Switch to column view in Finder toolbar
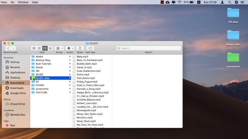248x139 pixels. [x=45, y=48]
